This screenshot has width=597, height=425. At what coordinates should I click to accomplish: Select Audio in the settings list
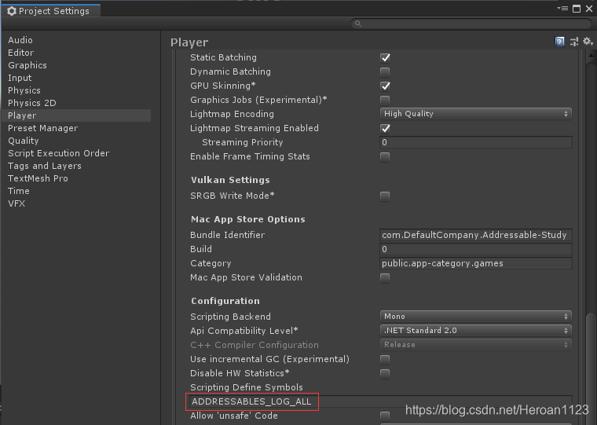pyautogui.click(x=20, y=40)
